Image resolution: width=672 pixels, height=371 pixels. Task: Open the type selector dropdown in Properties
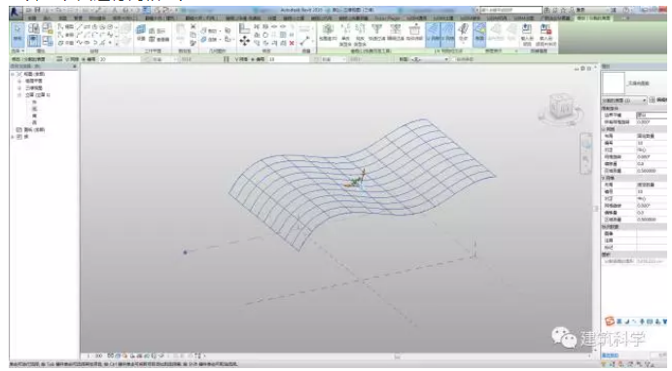(x=624, y=100)
